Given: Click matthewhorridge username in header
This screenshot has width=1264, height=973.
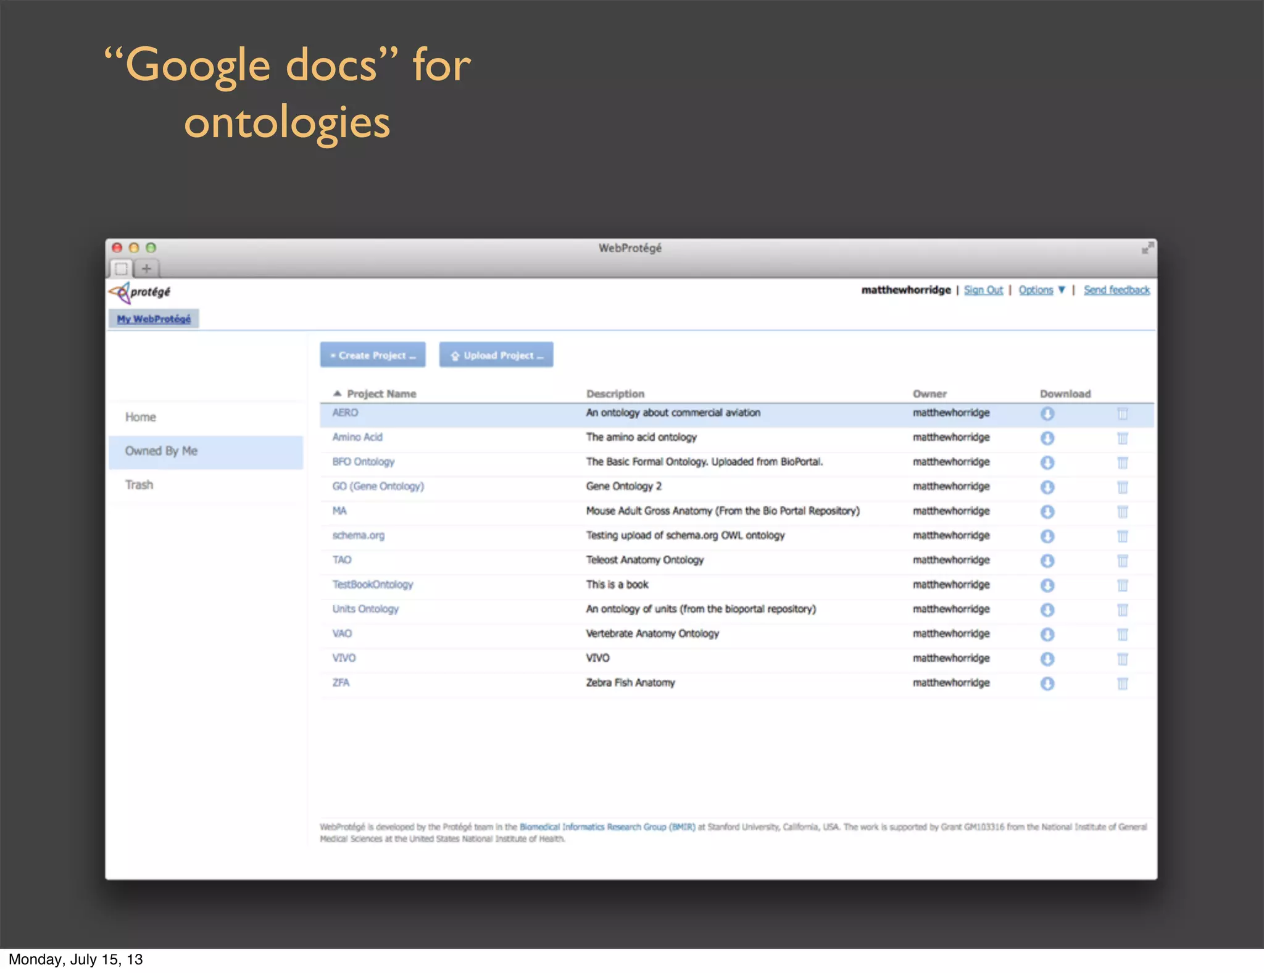Looking at the screenshot, I should (x=906, y=290).
